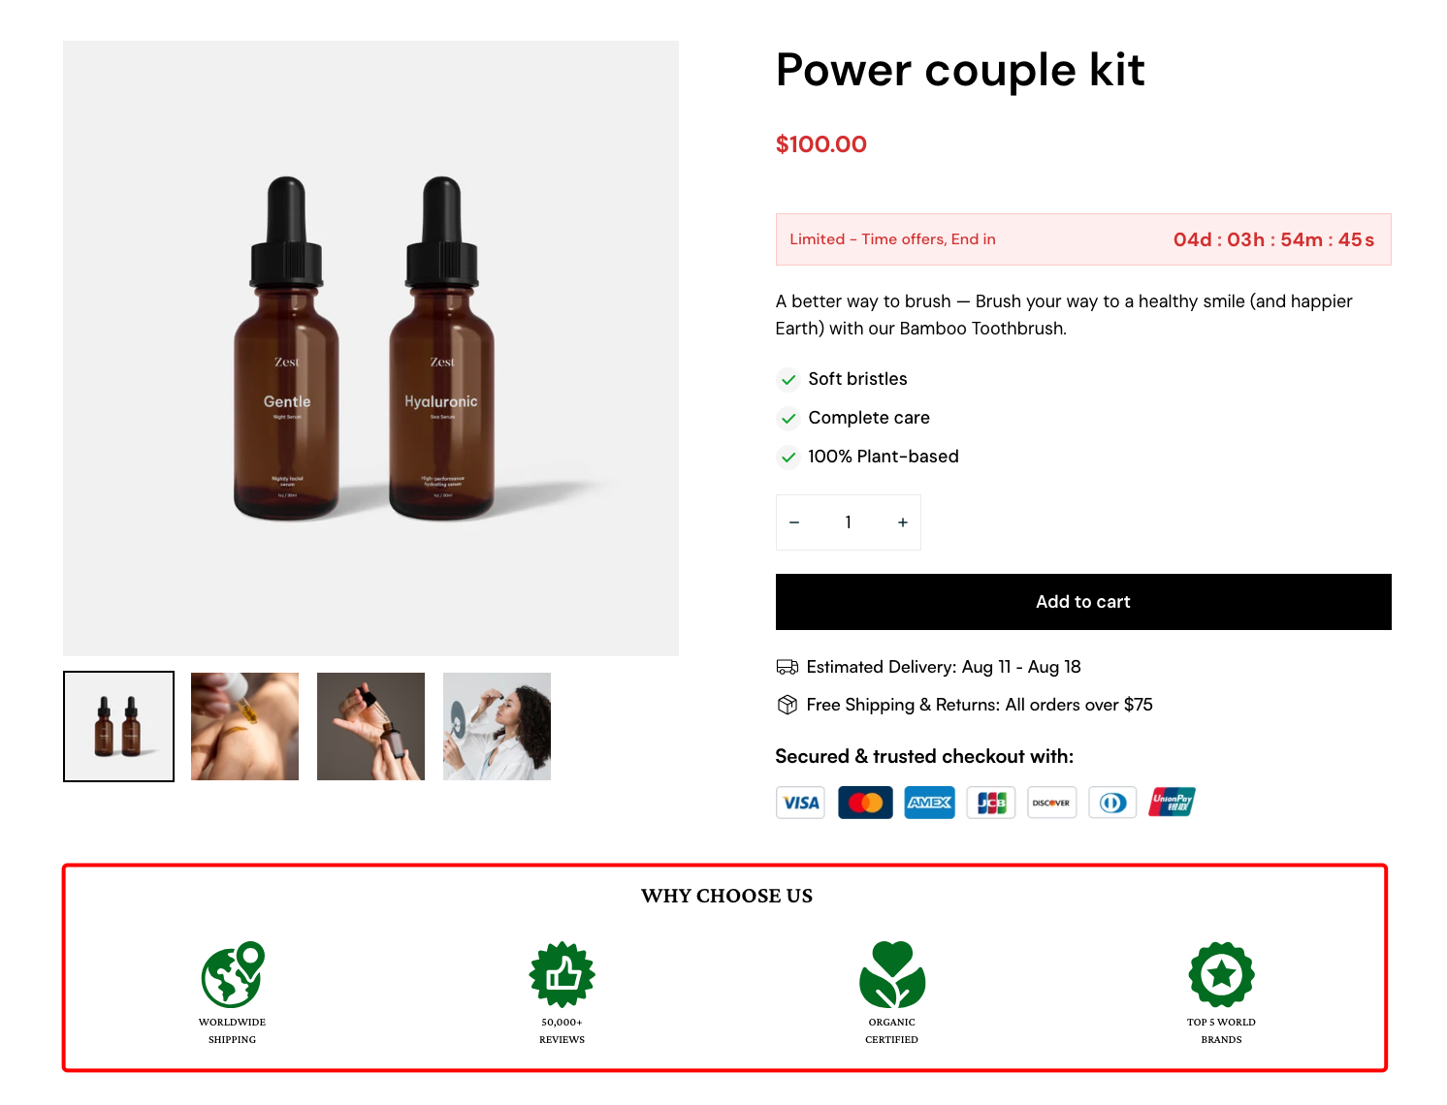The height and width of the screenshot is (1105, 1447).
Task: Add the Power couple kit to cart
Action: [x=1083, y=602]
